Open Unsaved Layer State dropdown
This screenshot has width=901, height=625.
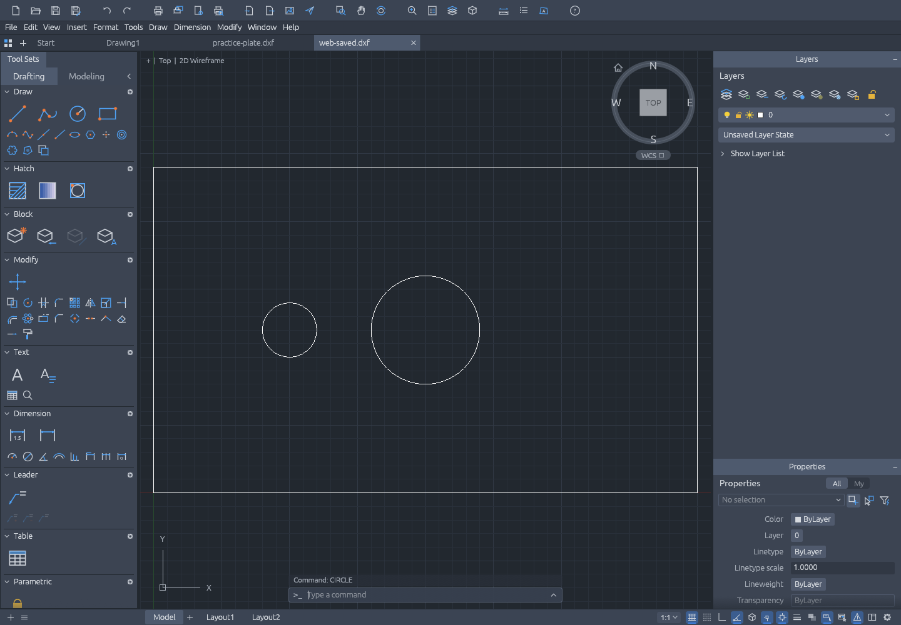807,135
